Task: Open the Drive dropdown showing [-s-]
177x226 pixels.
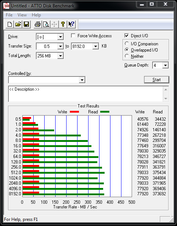Action: 60,37
